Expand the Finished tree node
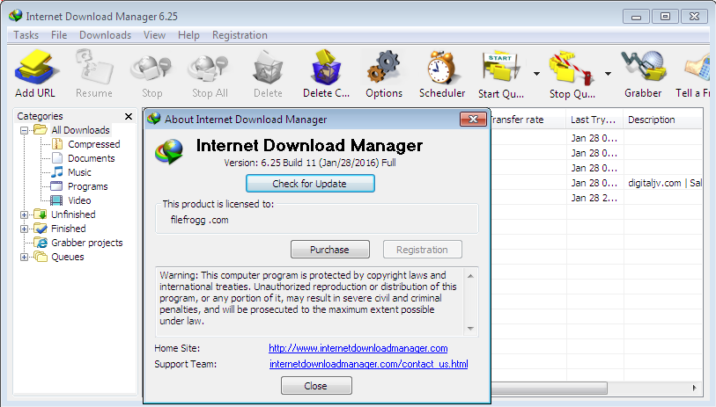Screen dimensions: 716x407 click(x=24, y=229)
